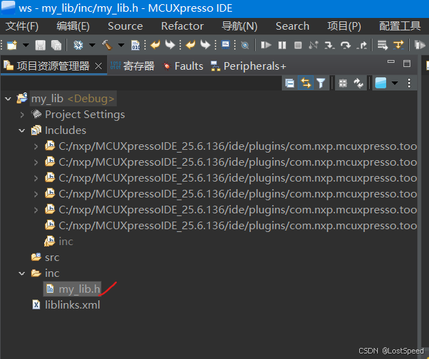This screenshot has height=359, width=429.
Task: Click the second orange back arrow icon
Action: coord(191,45)
